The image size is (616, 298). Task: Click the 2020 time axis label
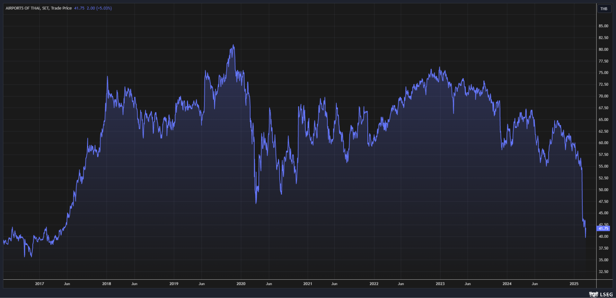pyautogui.click(x=241, y=284)
